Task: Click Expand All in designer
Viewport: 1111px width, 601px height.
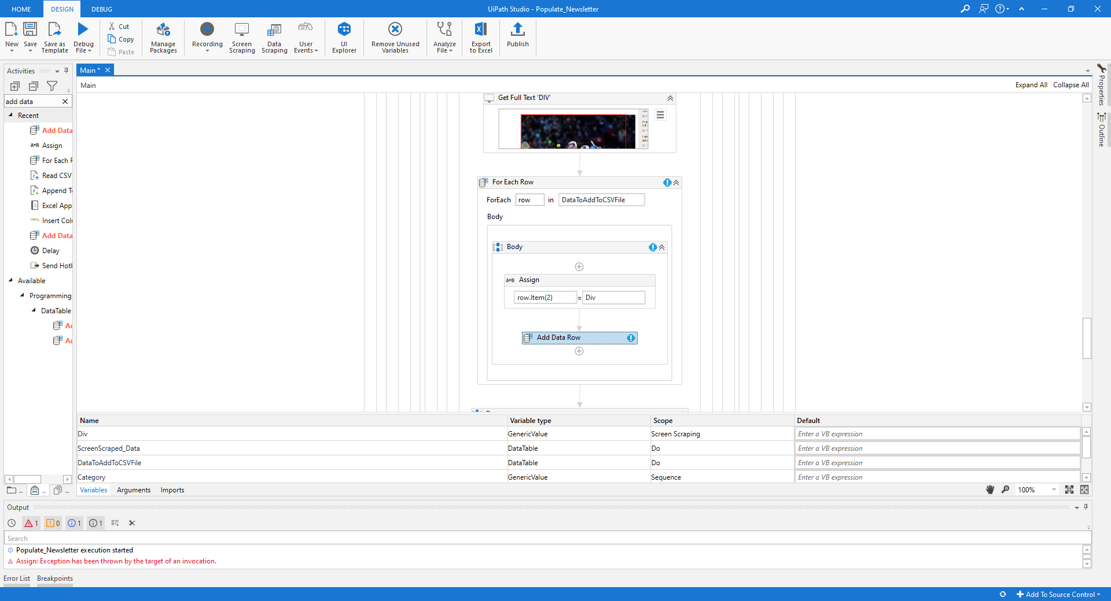Action: pos(1031,85)
